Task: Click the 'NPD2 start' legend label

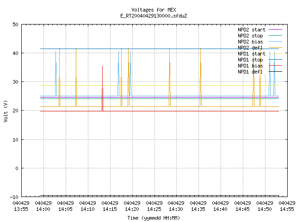Action: tap(252, 30)
